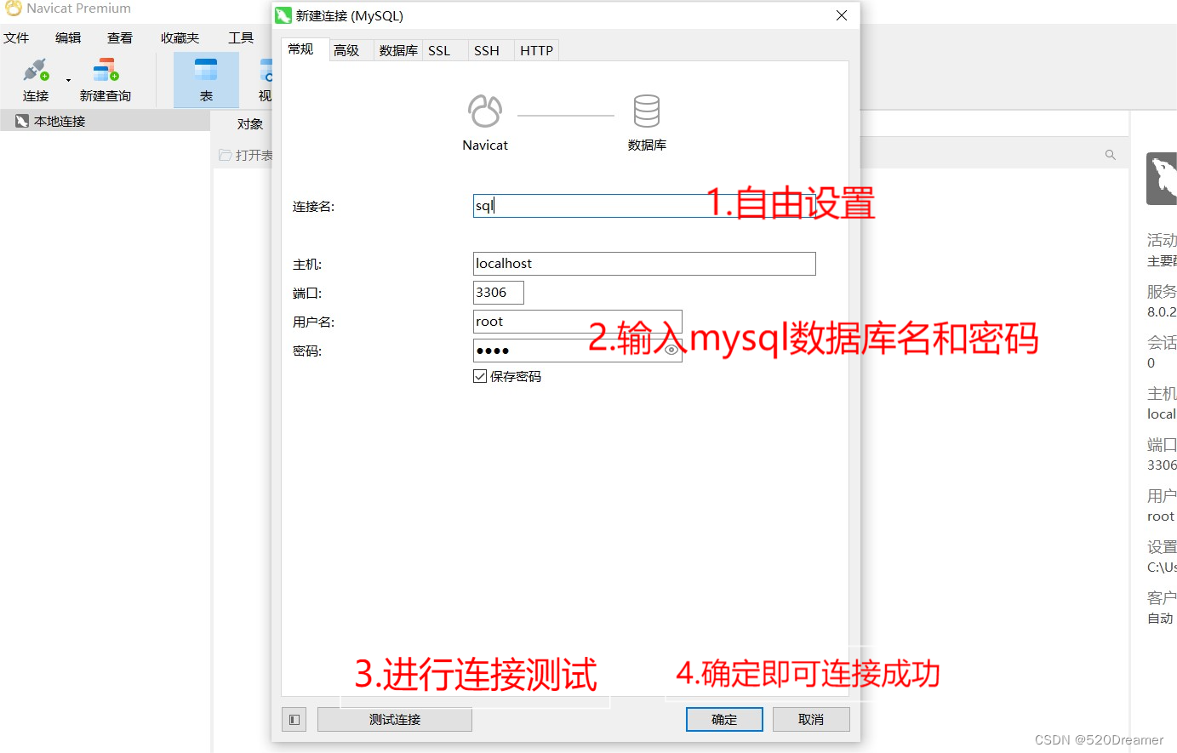
Task: Close the 新建连接 dialog
Action: coord(842,15)
